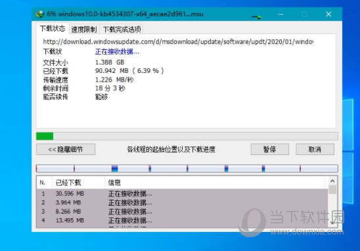Image resolution: width=360 pixels, height=251 pixels.
Task: Open the 速度限制 tab
Action: [x=84, y=30]
